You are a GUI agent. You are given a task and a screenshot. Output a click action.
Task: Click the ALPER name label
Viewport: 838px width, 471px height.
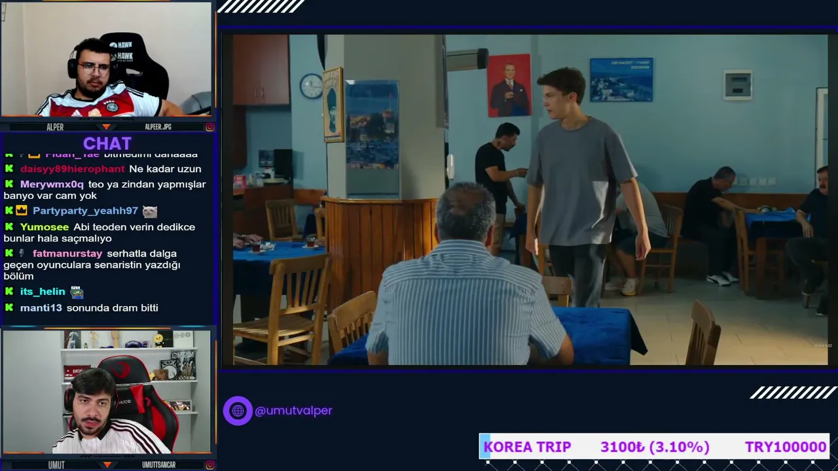[x=55, y=127]
